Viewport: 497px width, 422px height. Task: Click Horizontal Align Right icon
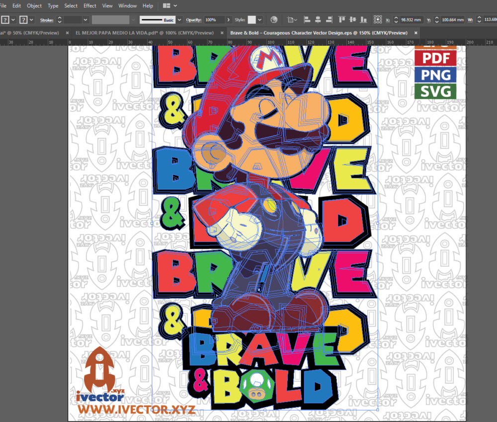click(329, 20)
